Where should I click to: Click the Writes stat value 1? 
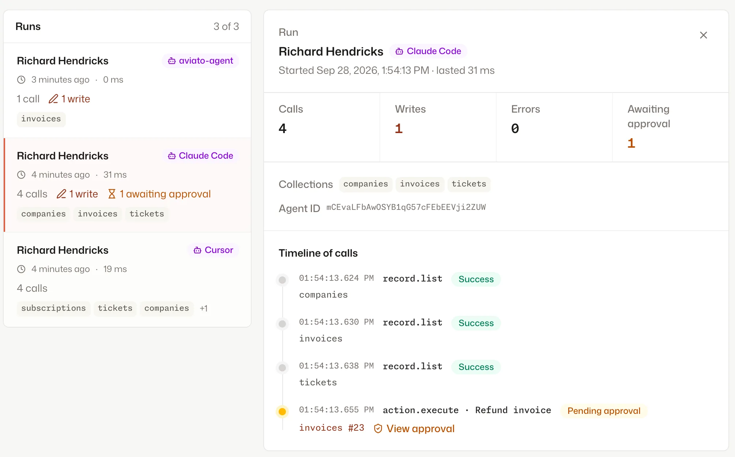click(x=399, y=129)
